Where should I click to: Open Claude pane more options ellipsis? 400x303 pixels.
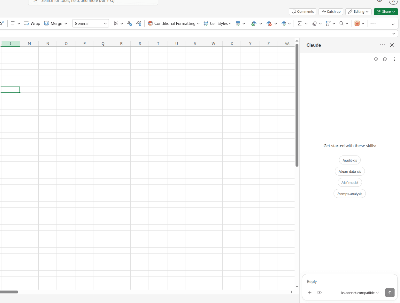(382, 45)
